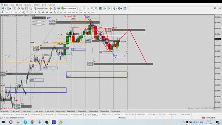This screenshot has width=222, height=125.
Task: Open the Navigator panel
Action: pyautogui.click(x=22, y=8)
